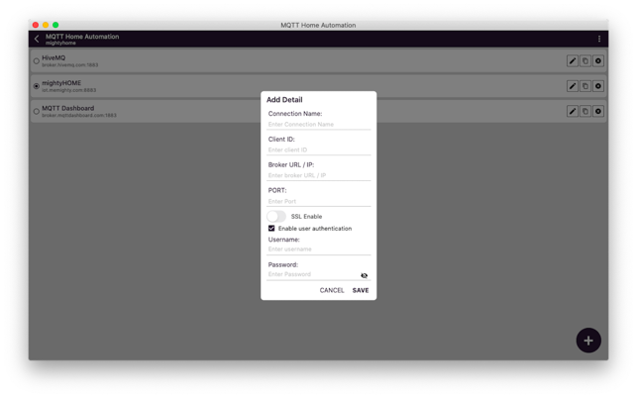Focus the Broker URL / IP field
Viewport: 637px width, 398px height.
pos(318,175)
